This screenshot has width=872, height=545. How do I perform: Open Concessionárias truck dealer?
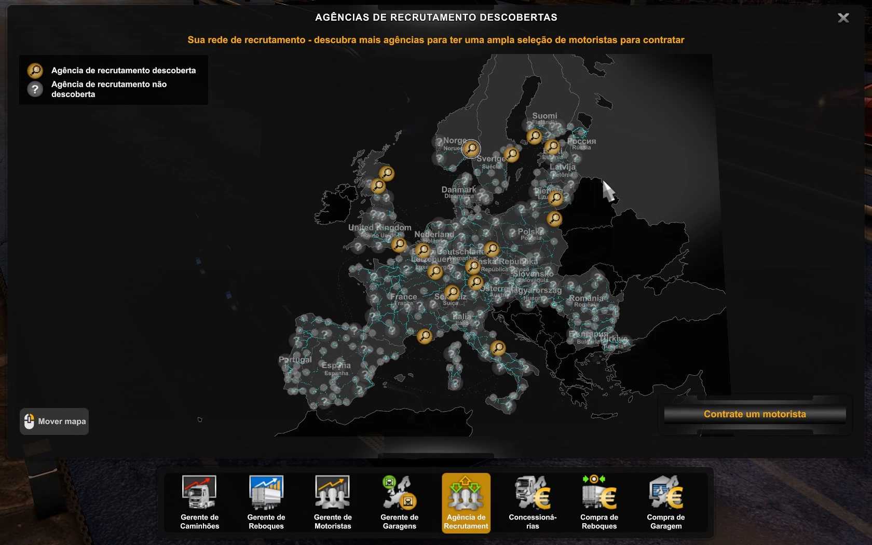click(533, 502)
